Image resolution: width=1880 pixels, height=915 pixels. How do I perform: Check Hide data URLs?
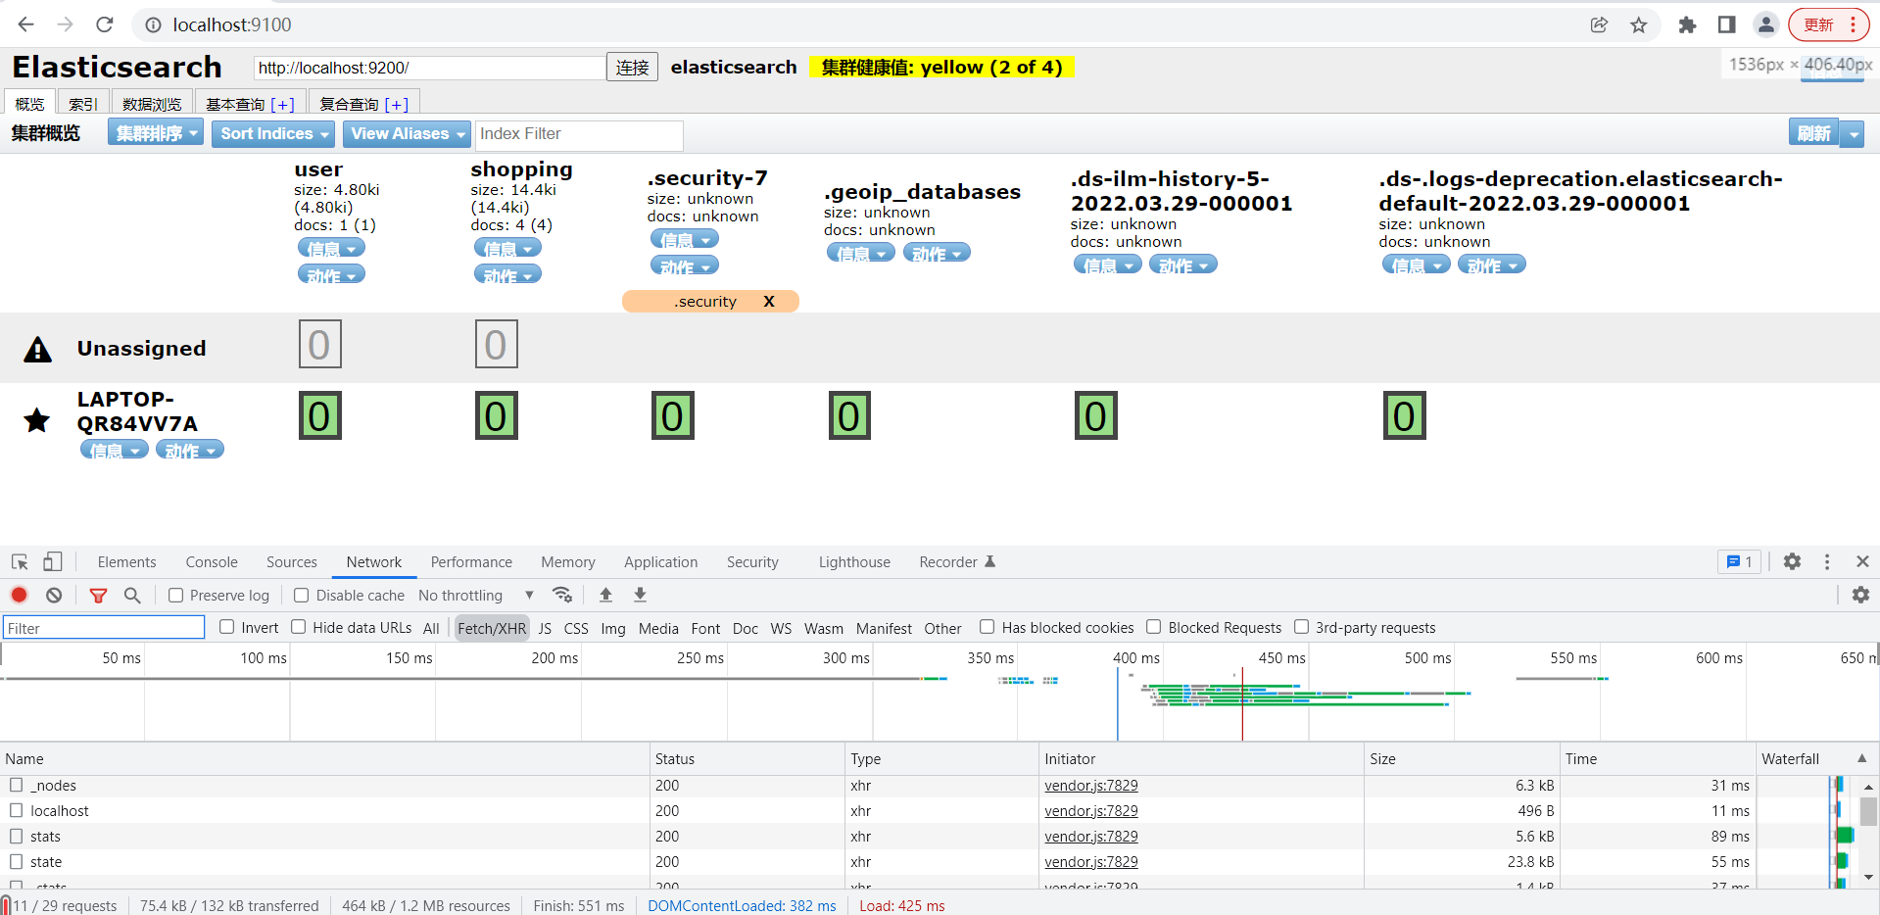(x=299, y=627)
